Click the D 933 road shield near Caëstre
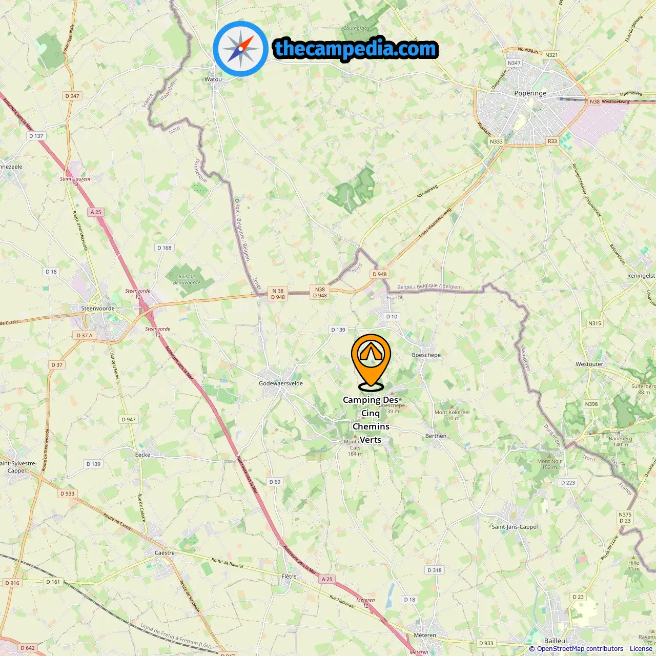 (x=67, y=494)
